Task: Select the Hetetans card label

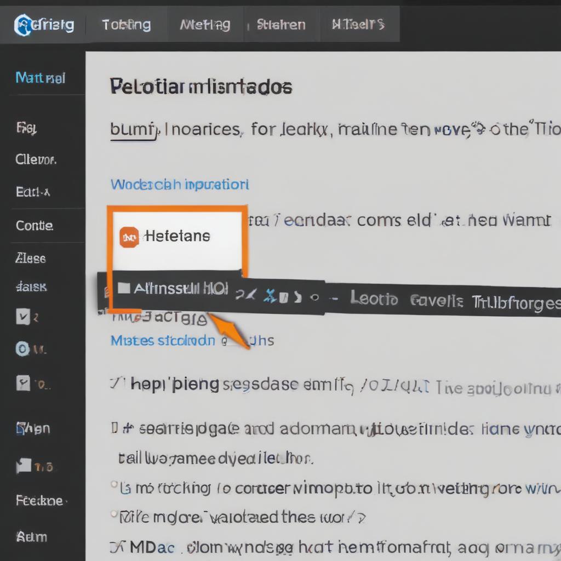Action: [177, 236]
